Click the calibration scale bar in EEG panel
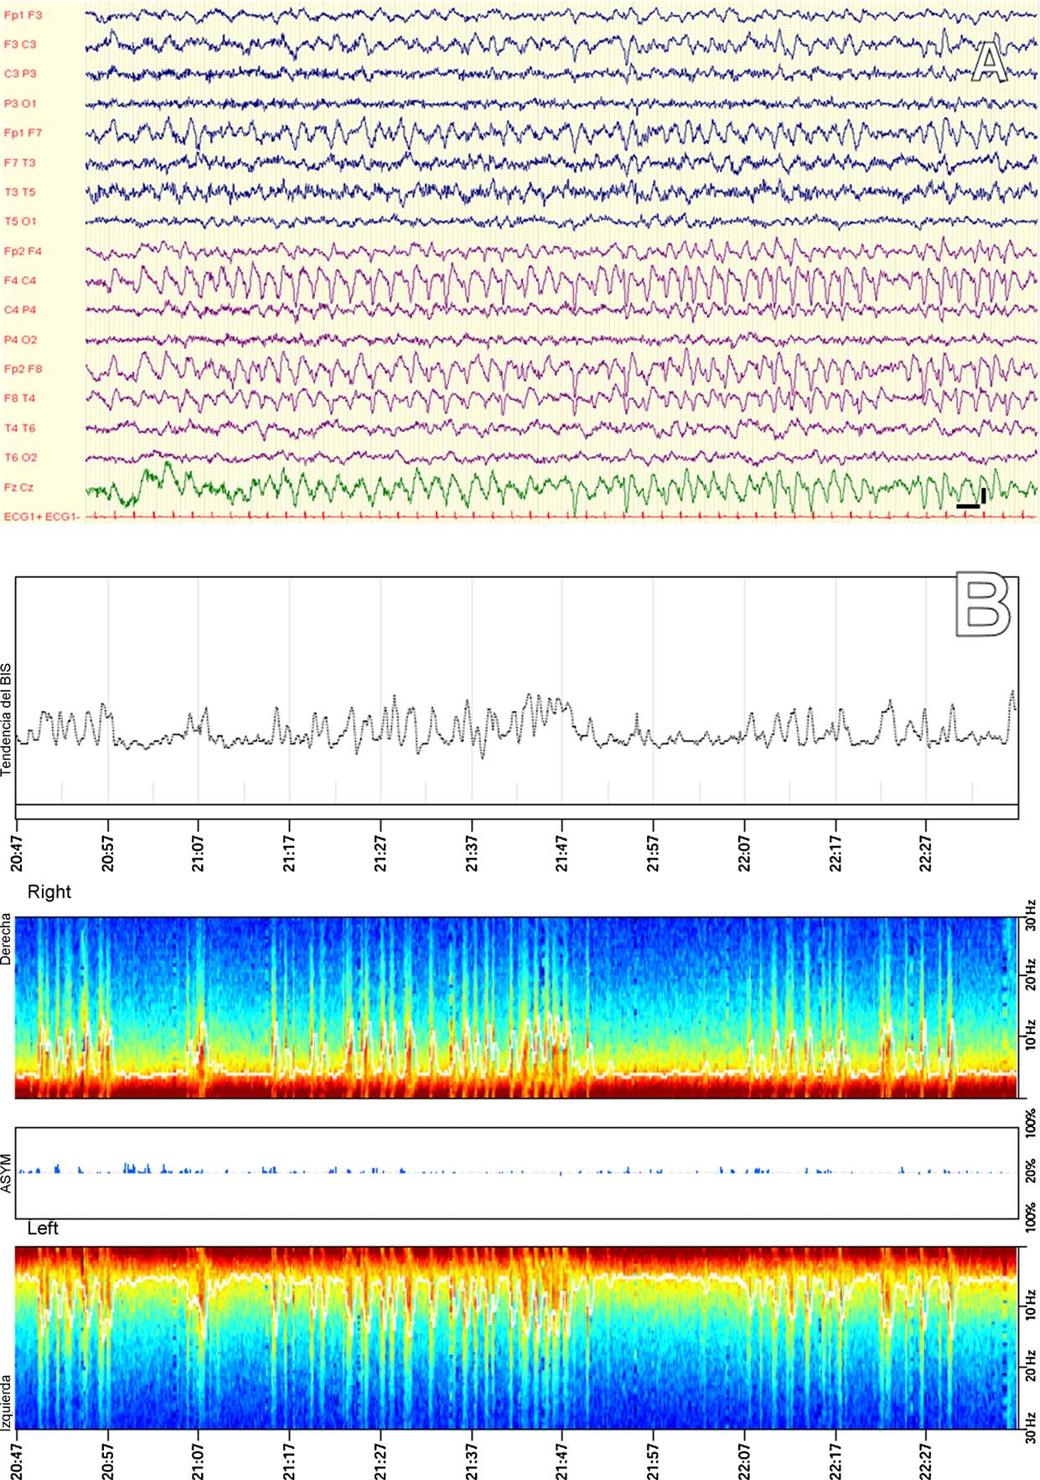 coord(970,504)
